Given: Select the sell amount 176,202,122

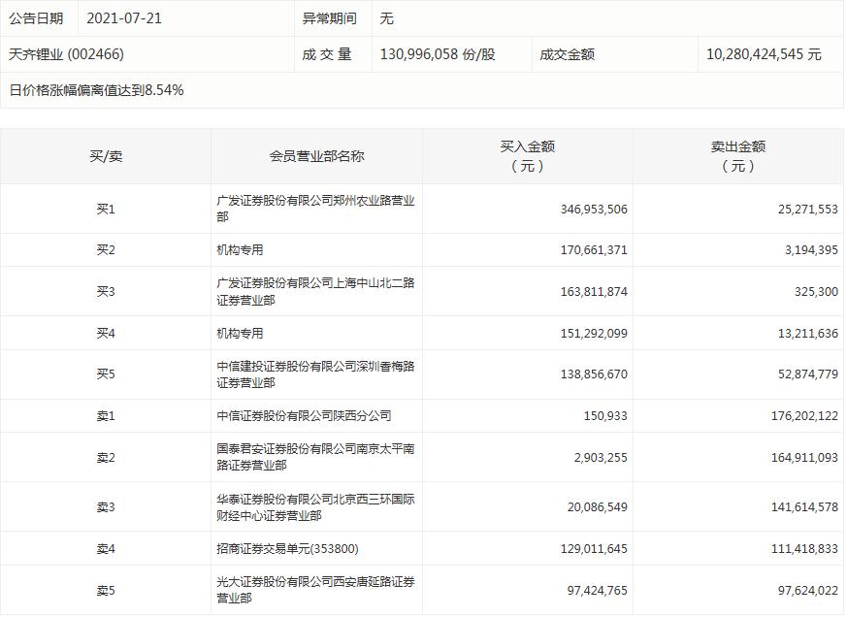Looking at the screenshot, I should (x=804, y=416).
